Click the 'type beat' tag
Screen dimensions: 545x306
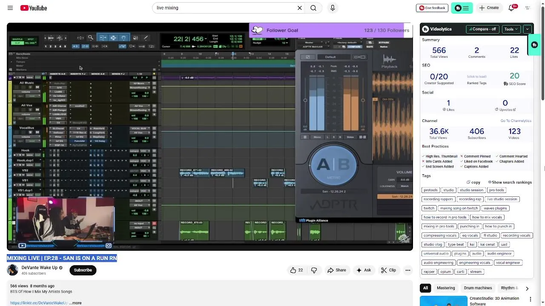[x=456, y=244]
